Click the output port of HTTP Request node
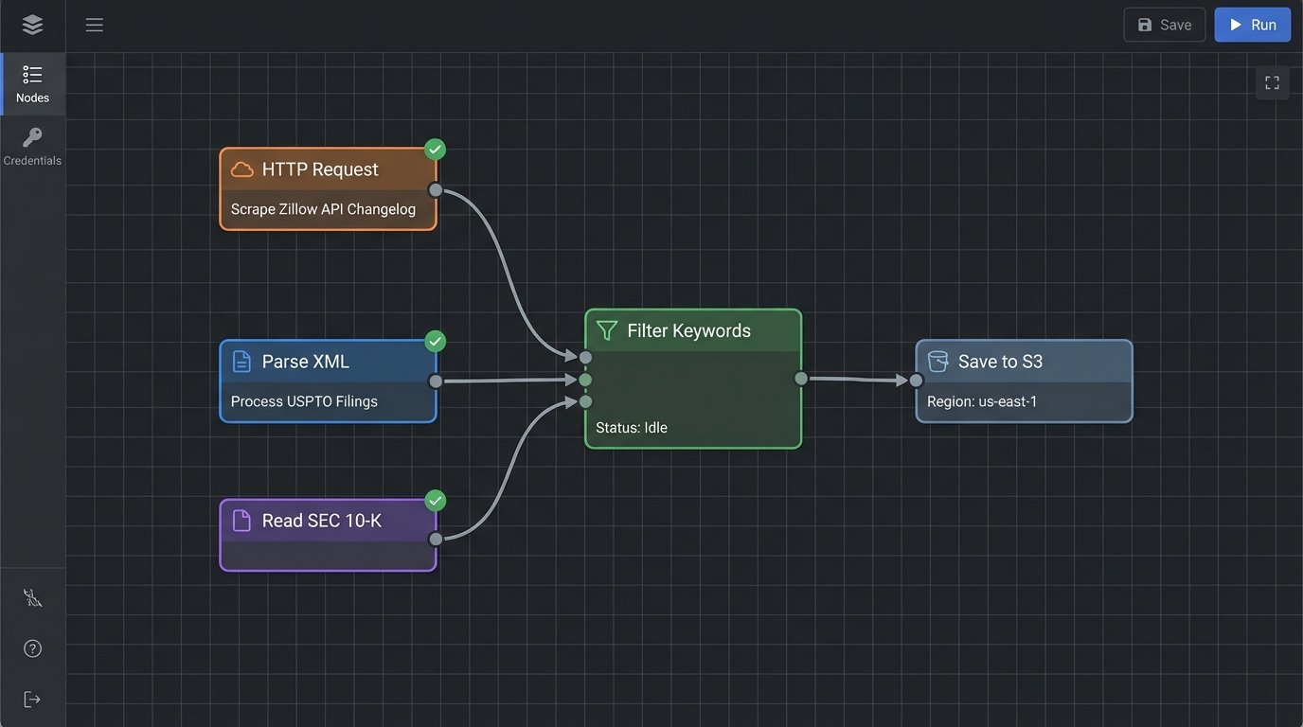This screenshot has width=1303, height=727. (436, 190)
